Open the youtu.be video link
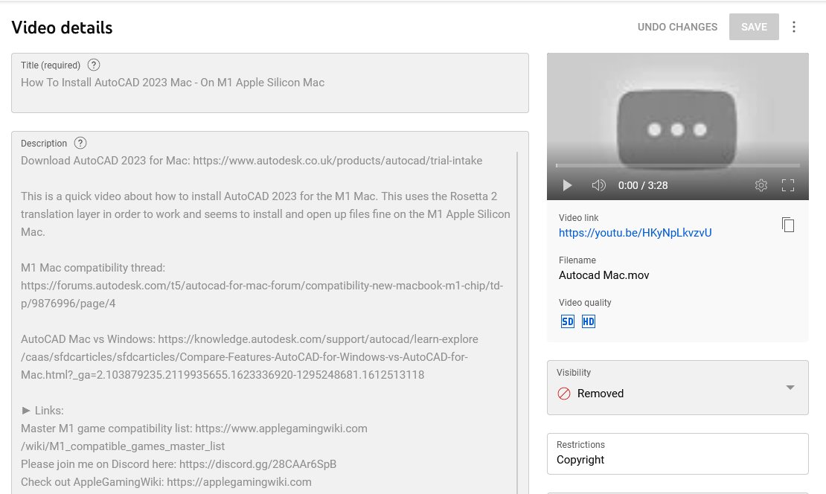This screenshot has height=494, width=826. [x=635, y=233]
